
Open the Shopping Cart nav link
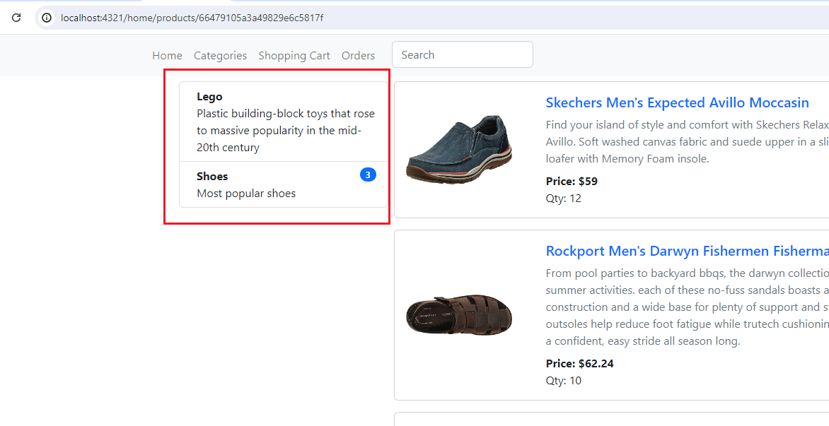[294, 55]
